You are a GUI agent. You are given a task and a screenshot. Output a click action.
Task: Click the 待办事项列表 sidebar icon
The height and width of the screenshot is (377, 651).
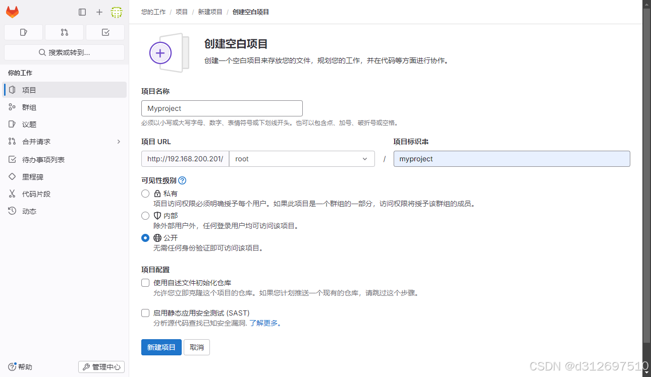click(x=12, y=159)
